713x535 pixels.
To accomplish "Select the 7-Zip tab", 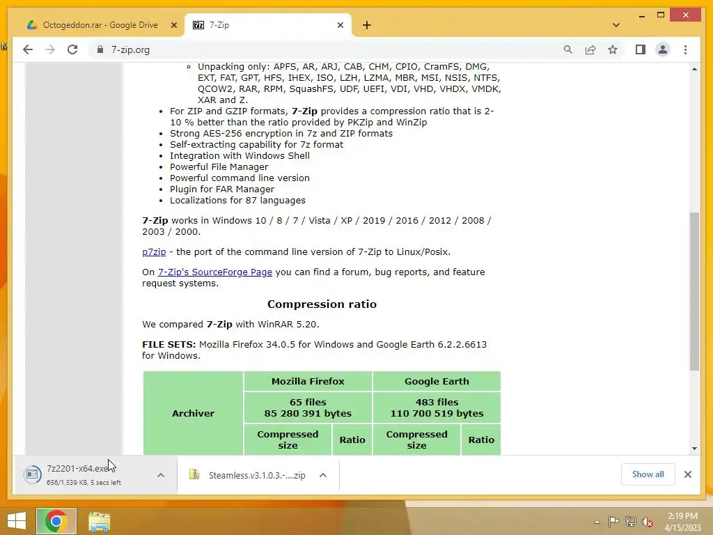I will (x=268, y=25).
